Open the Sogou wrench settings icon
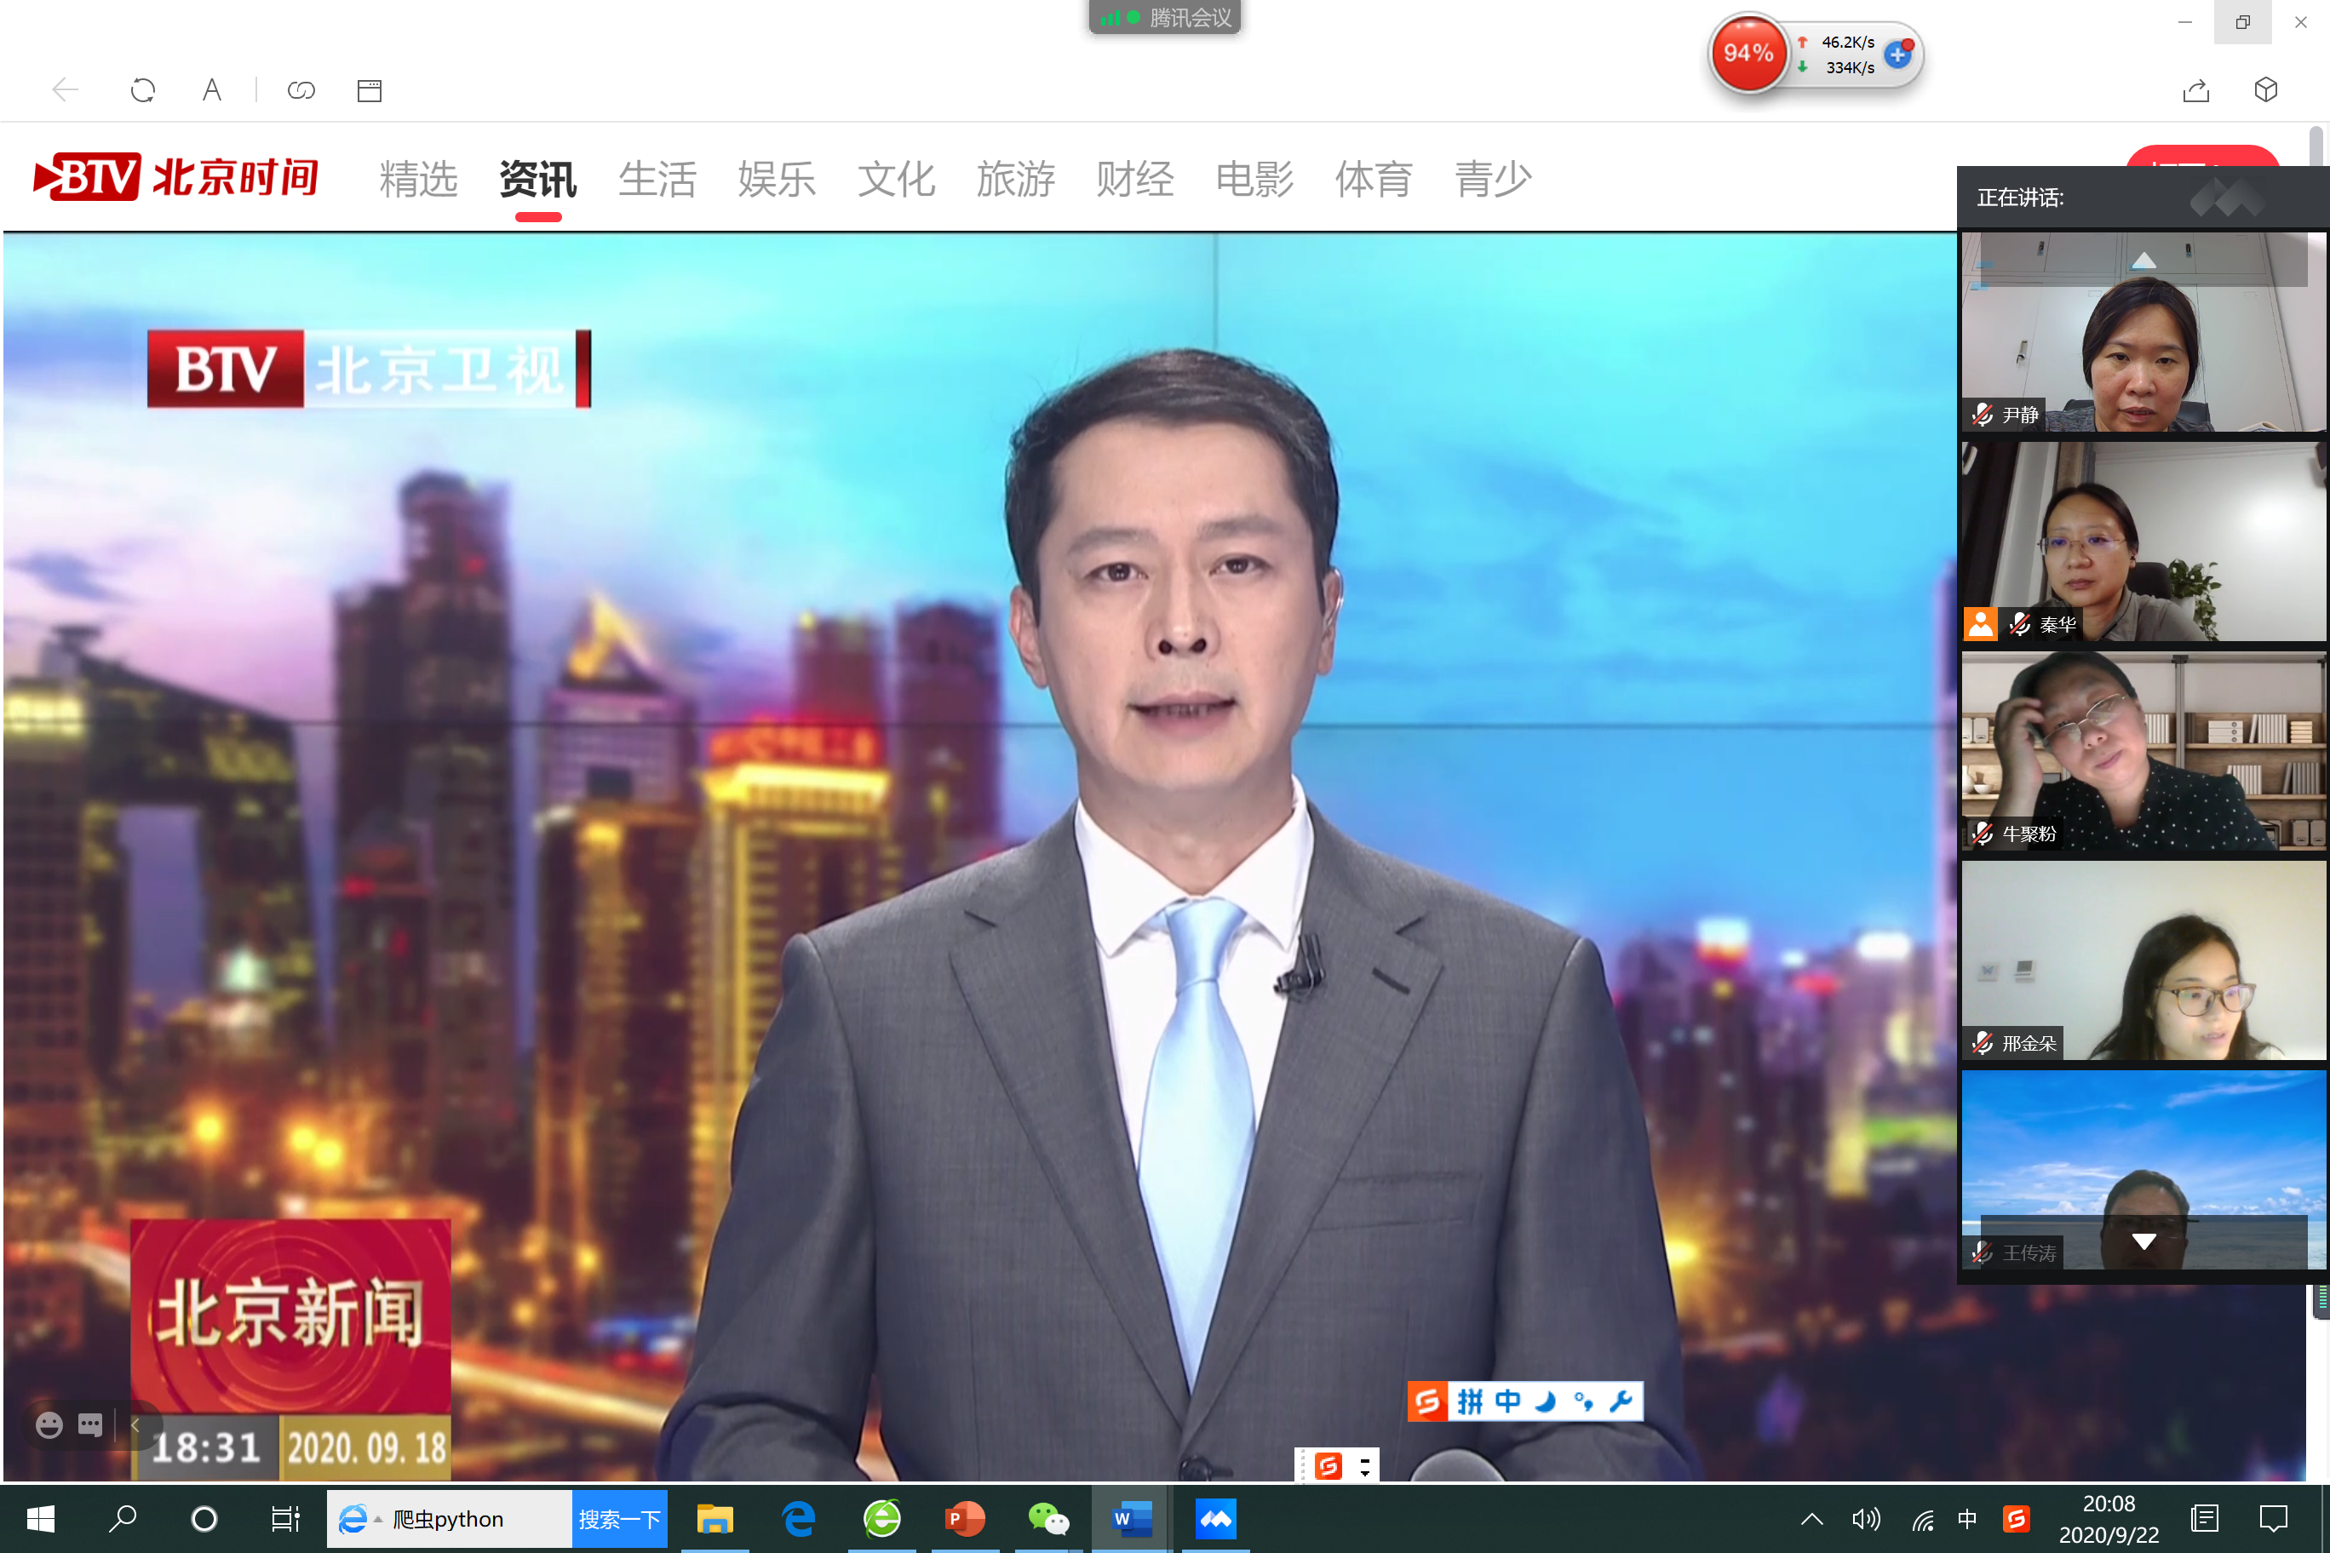The height and width of the screenshot is (1553, 2330). pyautogui.click(x=1621, y=1401)
